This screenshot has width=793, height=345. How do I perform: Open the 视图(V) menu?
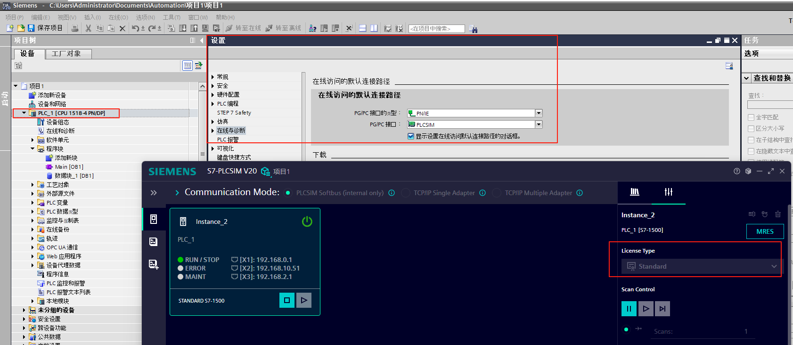67,17
